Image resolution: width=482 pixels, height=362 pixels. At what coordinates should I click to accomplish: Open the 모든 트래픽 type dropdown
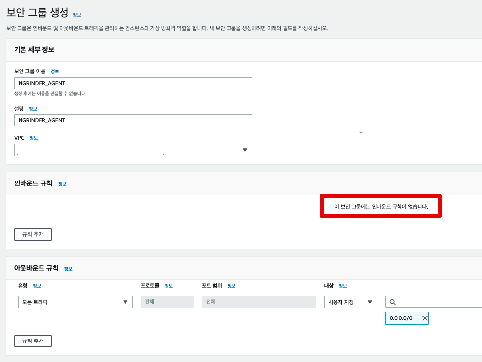click(75, 302)
